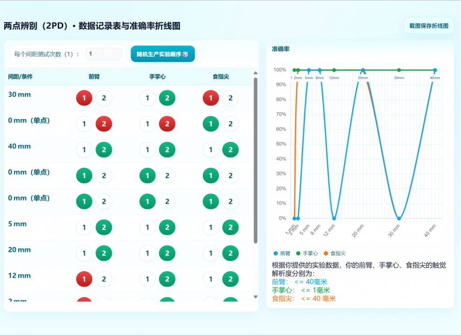Screen dimensions: 461x335
Task: Click the 0% data point at 12 mm
Action: 334,218
